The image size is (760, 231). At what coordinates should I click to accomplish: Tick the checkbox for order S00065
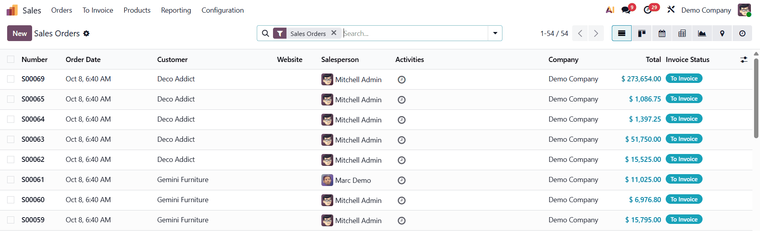coord(11,99)
